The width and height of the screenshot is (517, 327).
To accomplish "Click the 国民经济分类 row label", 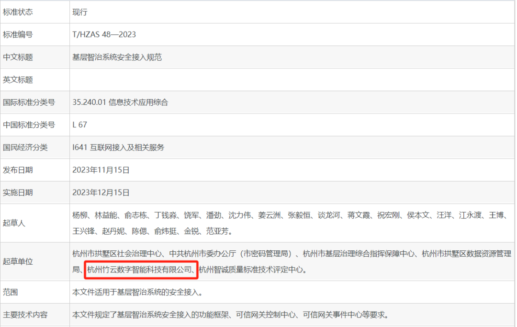I will (25, 147).
